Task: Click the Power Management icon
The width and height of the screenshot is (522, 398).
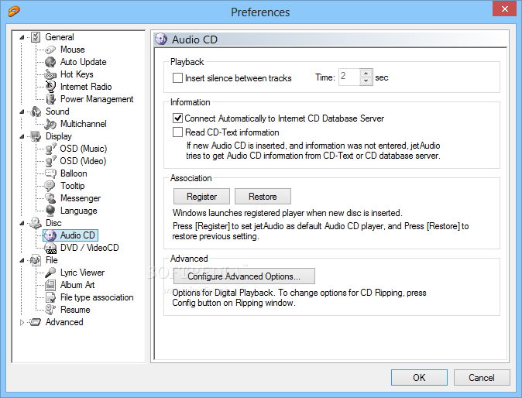Action: [x=50, y=99]
